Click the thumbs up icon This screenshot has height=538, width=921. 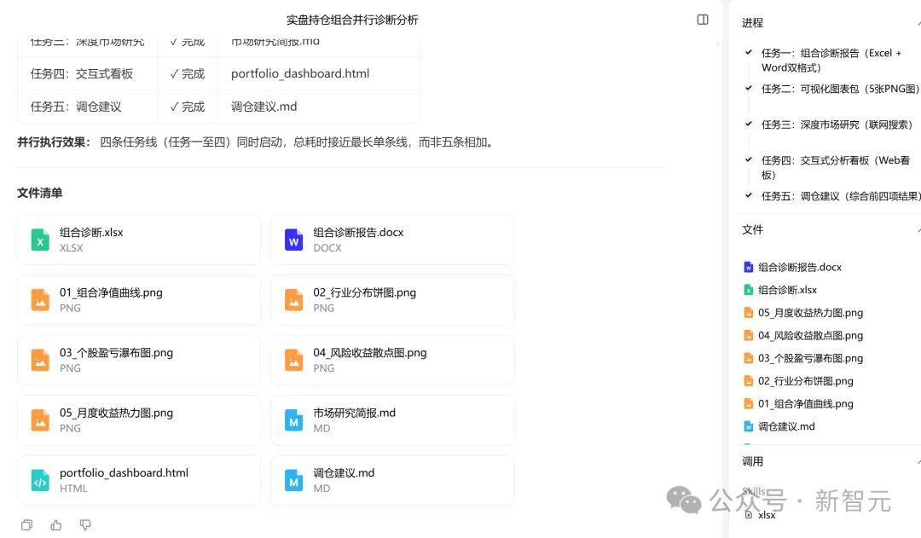(x=55, y=525)
